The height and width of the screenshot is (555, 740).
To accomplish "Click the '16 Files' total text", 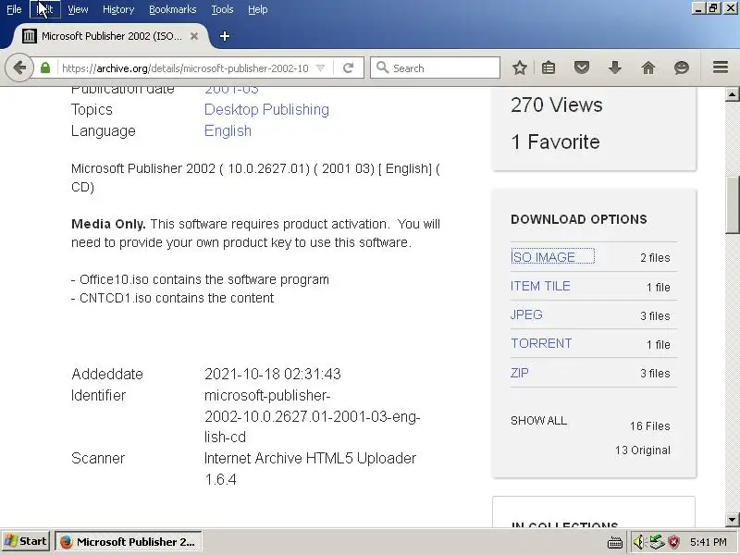I will 650,426.
